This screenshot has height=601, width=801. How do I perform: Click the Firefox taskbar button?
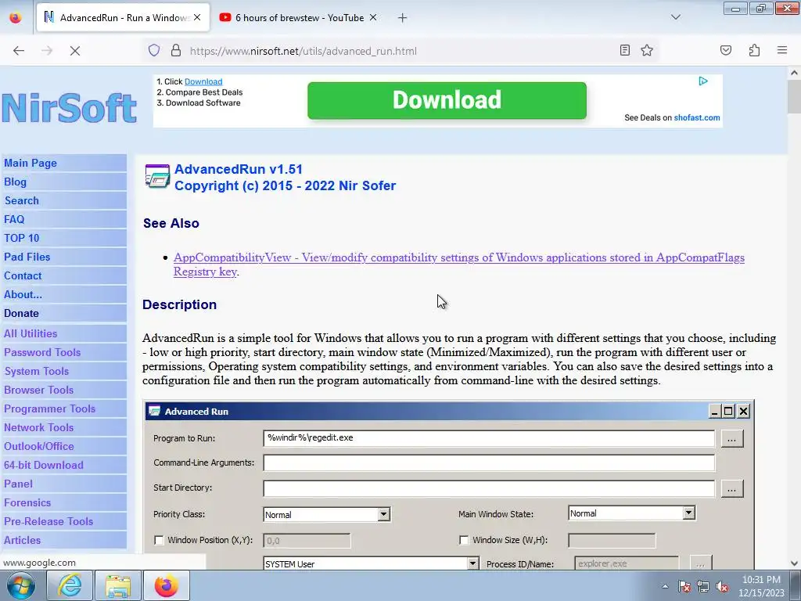tap(167, 585)
